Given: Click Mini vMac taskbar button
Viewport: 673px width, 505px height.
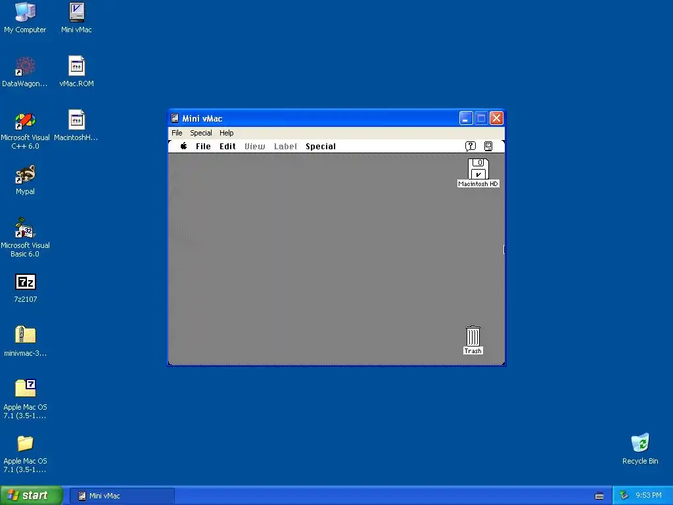Looking at the screenshot, I should [x=122, y=496].
